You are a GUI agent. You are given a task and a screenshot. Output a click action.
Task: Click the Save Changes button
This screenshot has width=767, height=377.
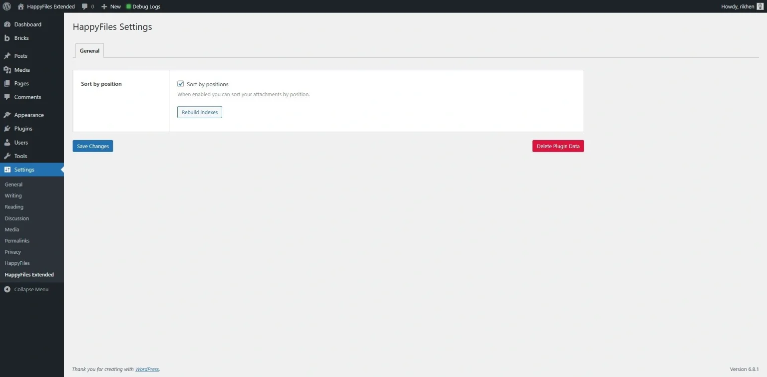tap(93, 146)
